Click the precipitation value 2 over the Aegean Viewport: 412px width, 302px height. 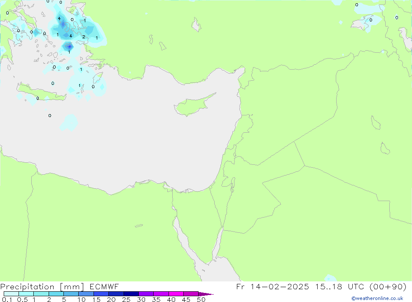point(84,37)
